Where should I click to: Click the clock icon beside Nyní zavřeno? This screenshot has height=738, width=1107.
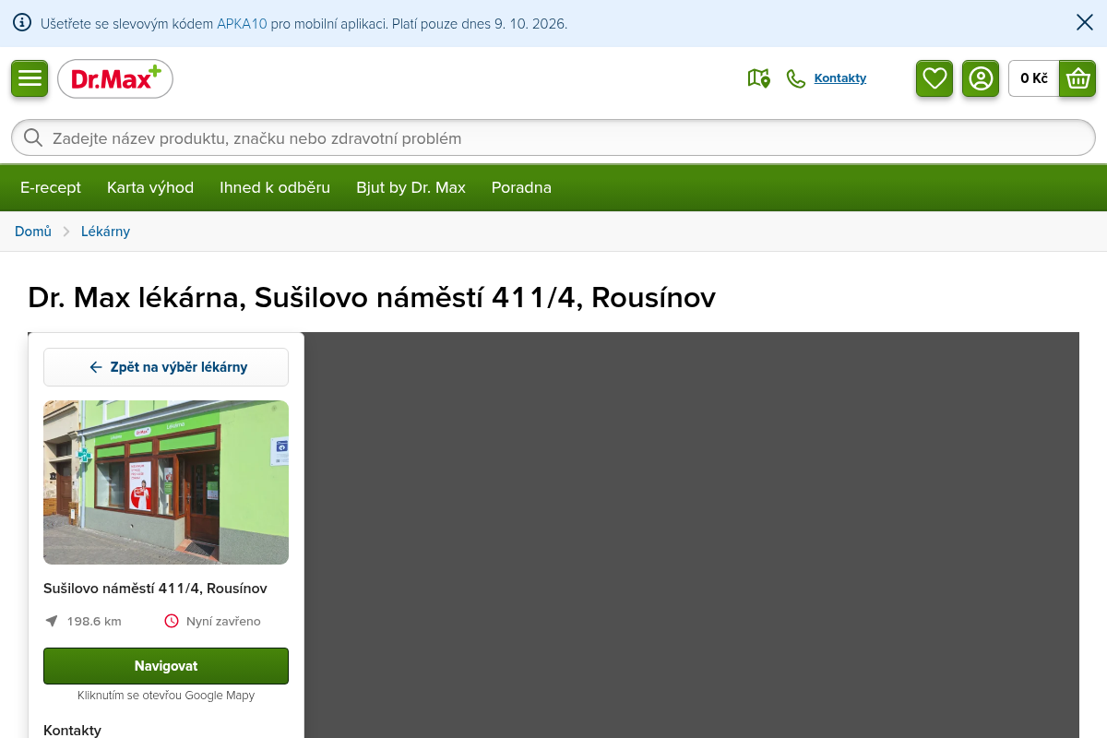coord(172,621)
